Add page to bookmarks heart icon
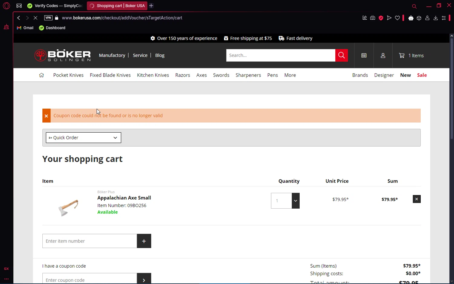Viewport: 454px width, 284px height. [x=397, y=18]
